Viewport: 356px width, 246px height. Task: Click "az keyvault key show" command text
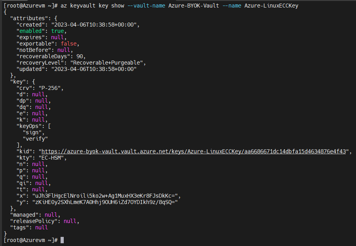pos(92,6)
